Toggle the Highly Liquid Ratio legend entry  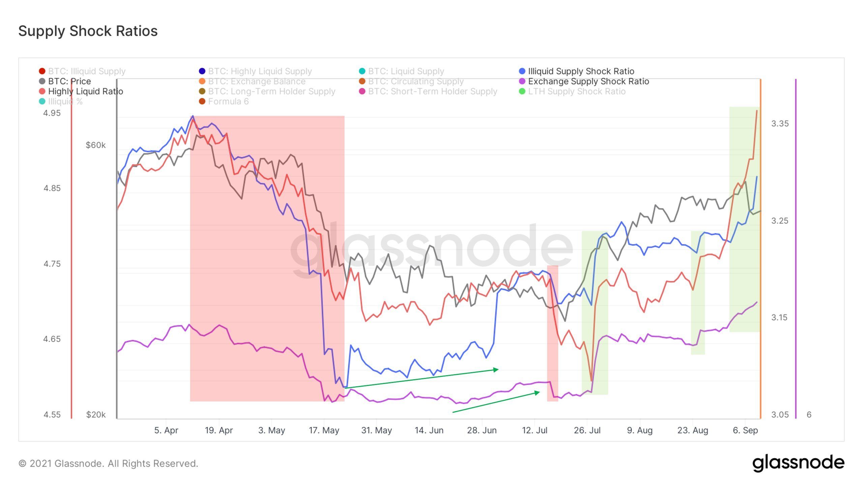point(81,91)
